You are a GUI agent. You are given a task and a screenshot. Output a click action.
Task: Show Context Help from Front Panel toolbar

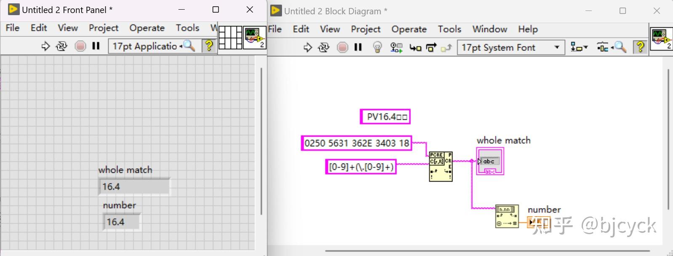209,46
